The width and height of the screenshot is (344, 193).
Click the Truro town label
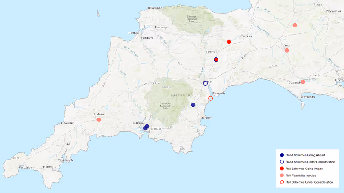click(67, 144)
